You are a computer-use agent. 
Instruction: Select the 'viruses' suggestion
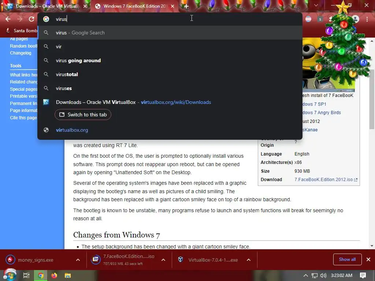point(170,88)
